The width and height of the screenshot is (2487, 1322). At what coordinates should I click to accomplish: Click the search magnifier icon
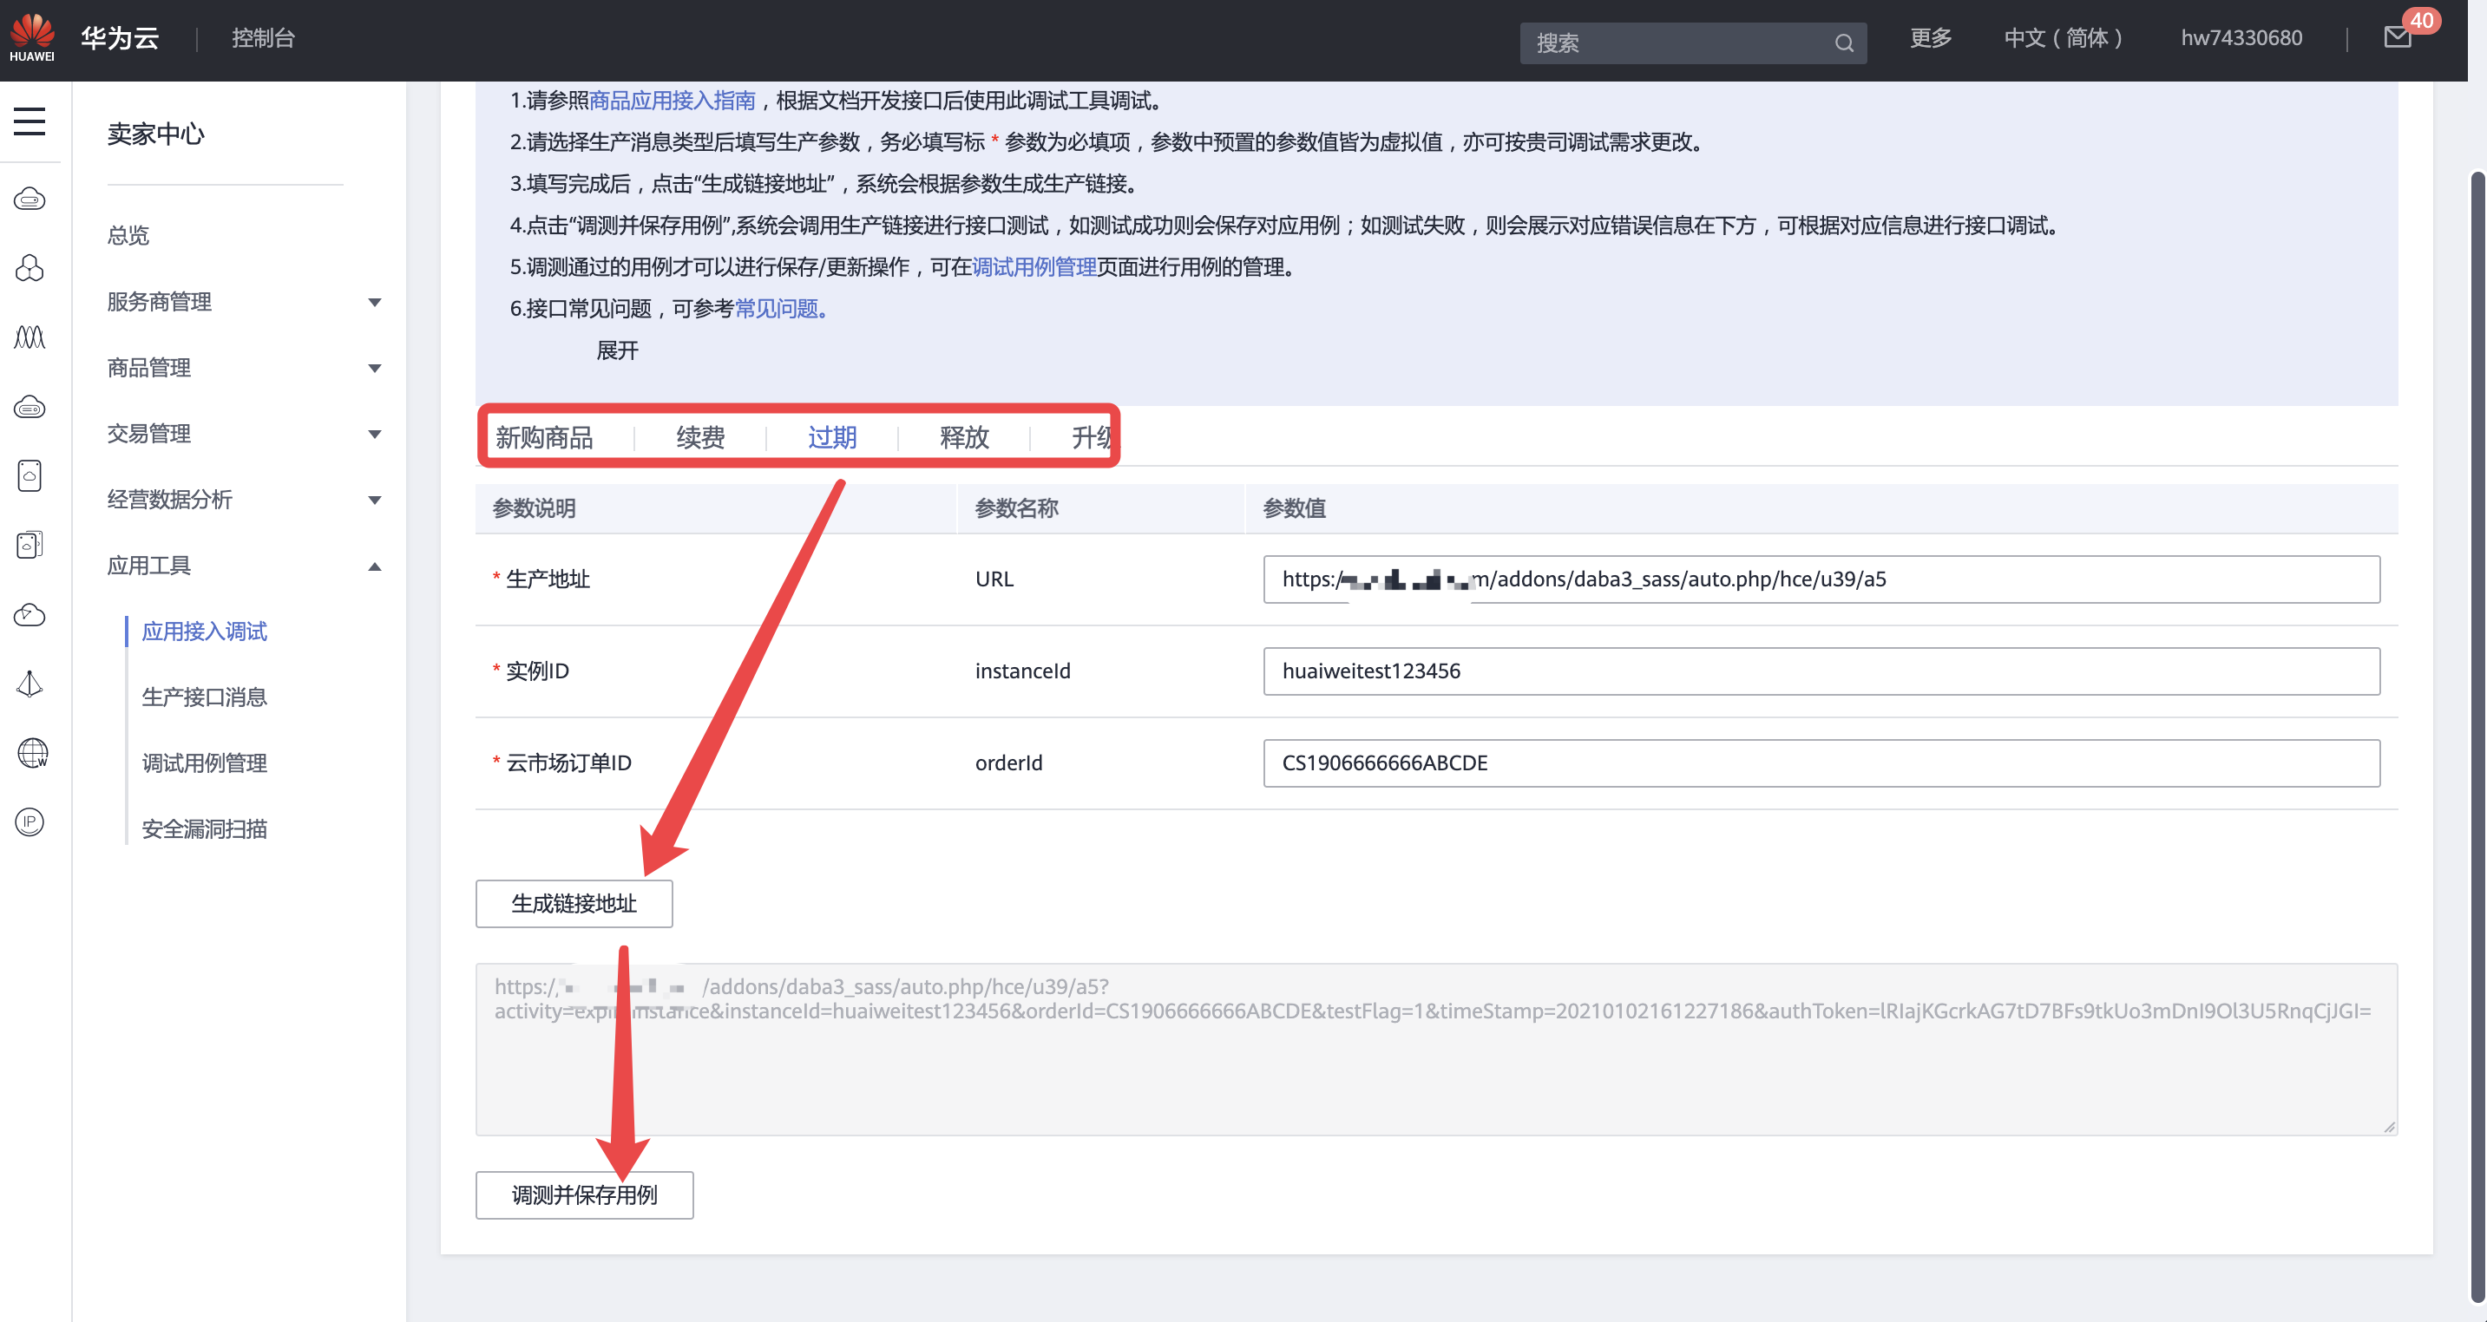(x=1844, y=43)
